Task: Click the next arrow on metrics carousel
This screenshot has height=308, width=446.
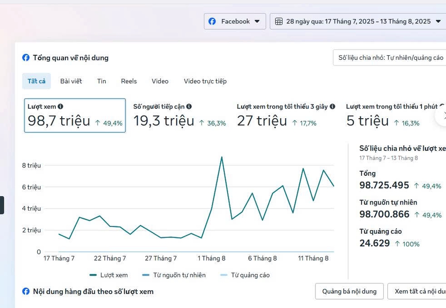Action: (x=442, y=116)
